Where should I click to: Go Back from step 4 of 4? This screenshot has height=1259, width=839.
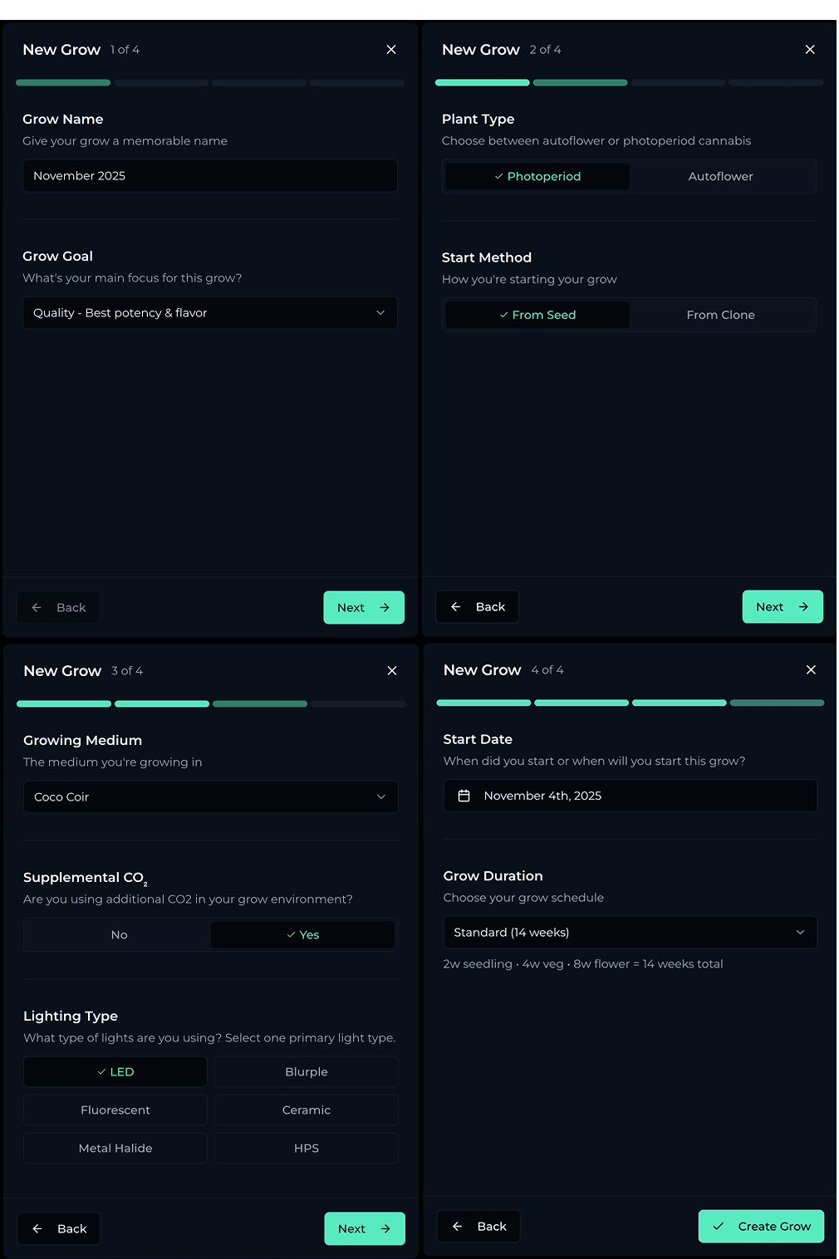478,1227
